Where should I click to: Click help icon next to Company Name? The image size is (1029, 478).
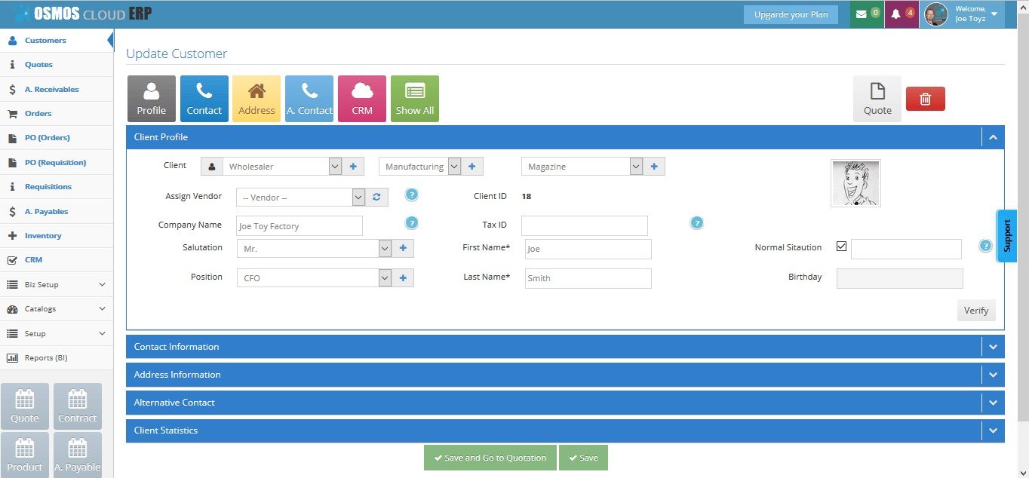(x=412, y=222)
